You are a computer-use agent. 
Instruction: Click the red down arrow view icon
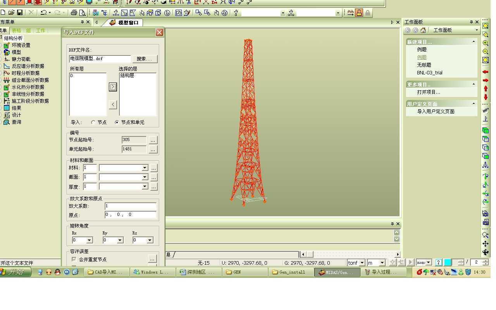(x=486, y=97)
